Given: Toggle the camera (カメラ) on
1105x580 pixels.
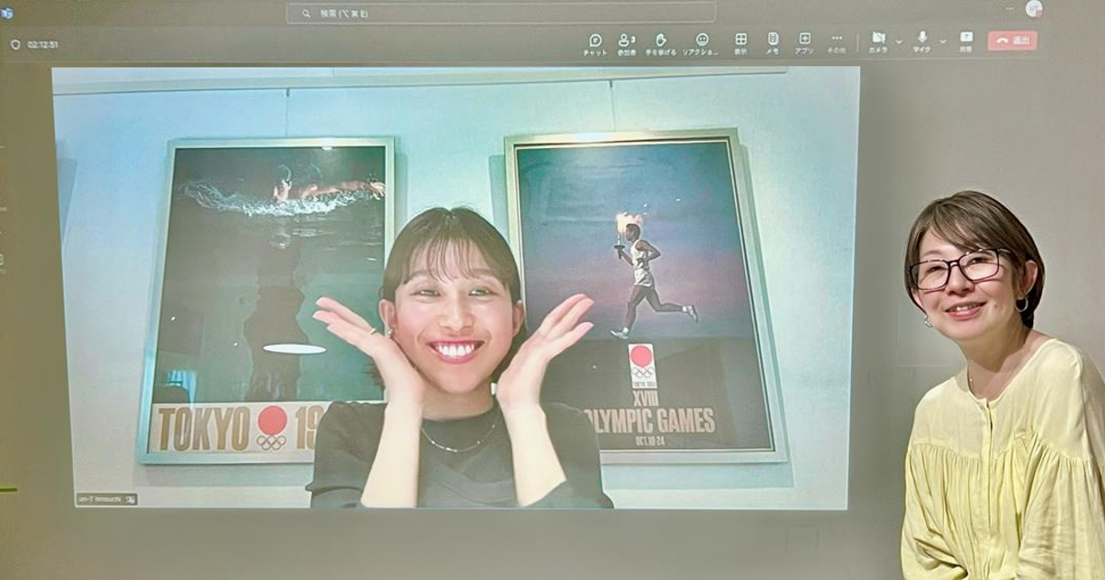Looking at the screenshot, I should tap(878, 41).
